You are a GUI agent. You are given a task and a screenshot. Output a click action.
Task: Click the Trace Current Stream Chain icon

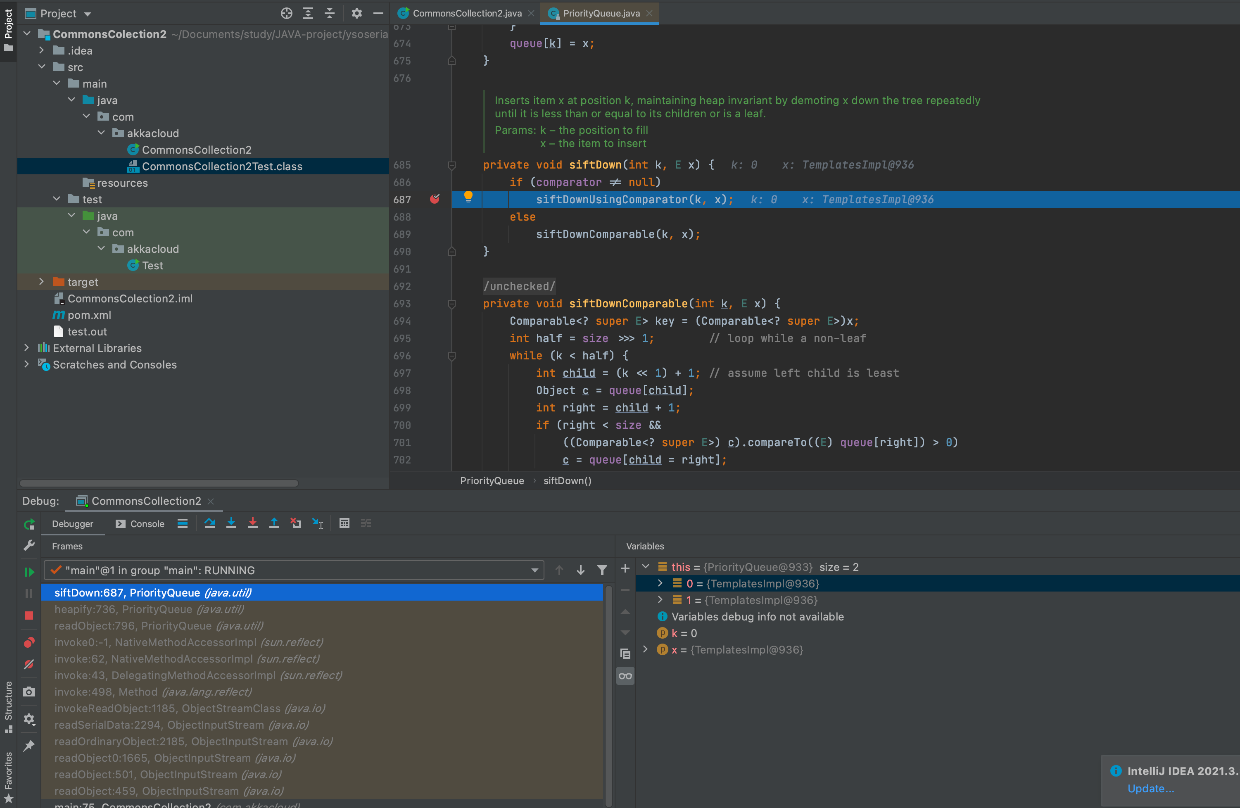pyautogui.click(x=366, y=523)
